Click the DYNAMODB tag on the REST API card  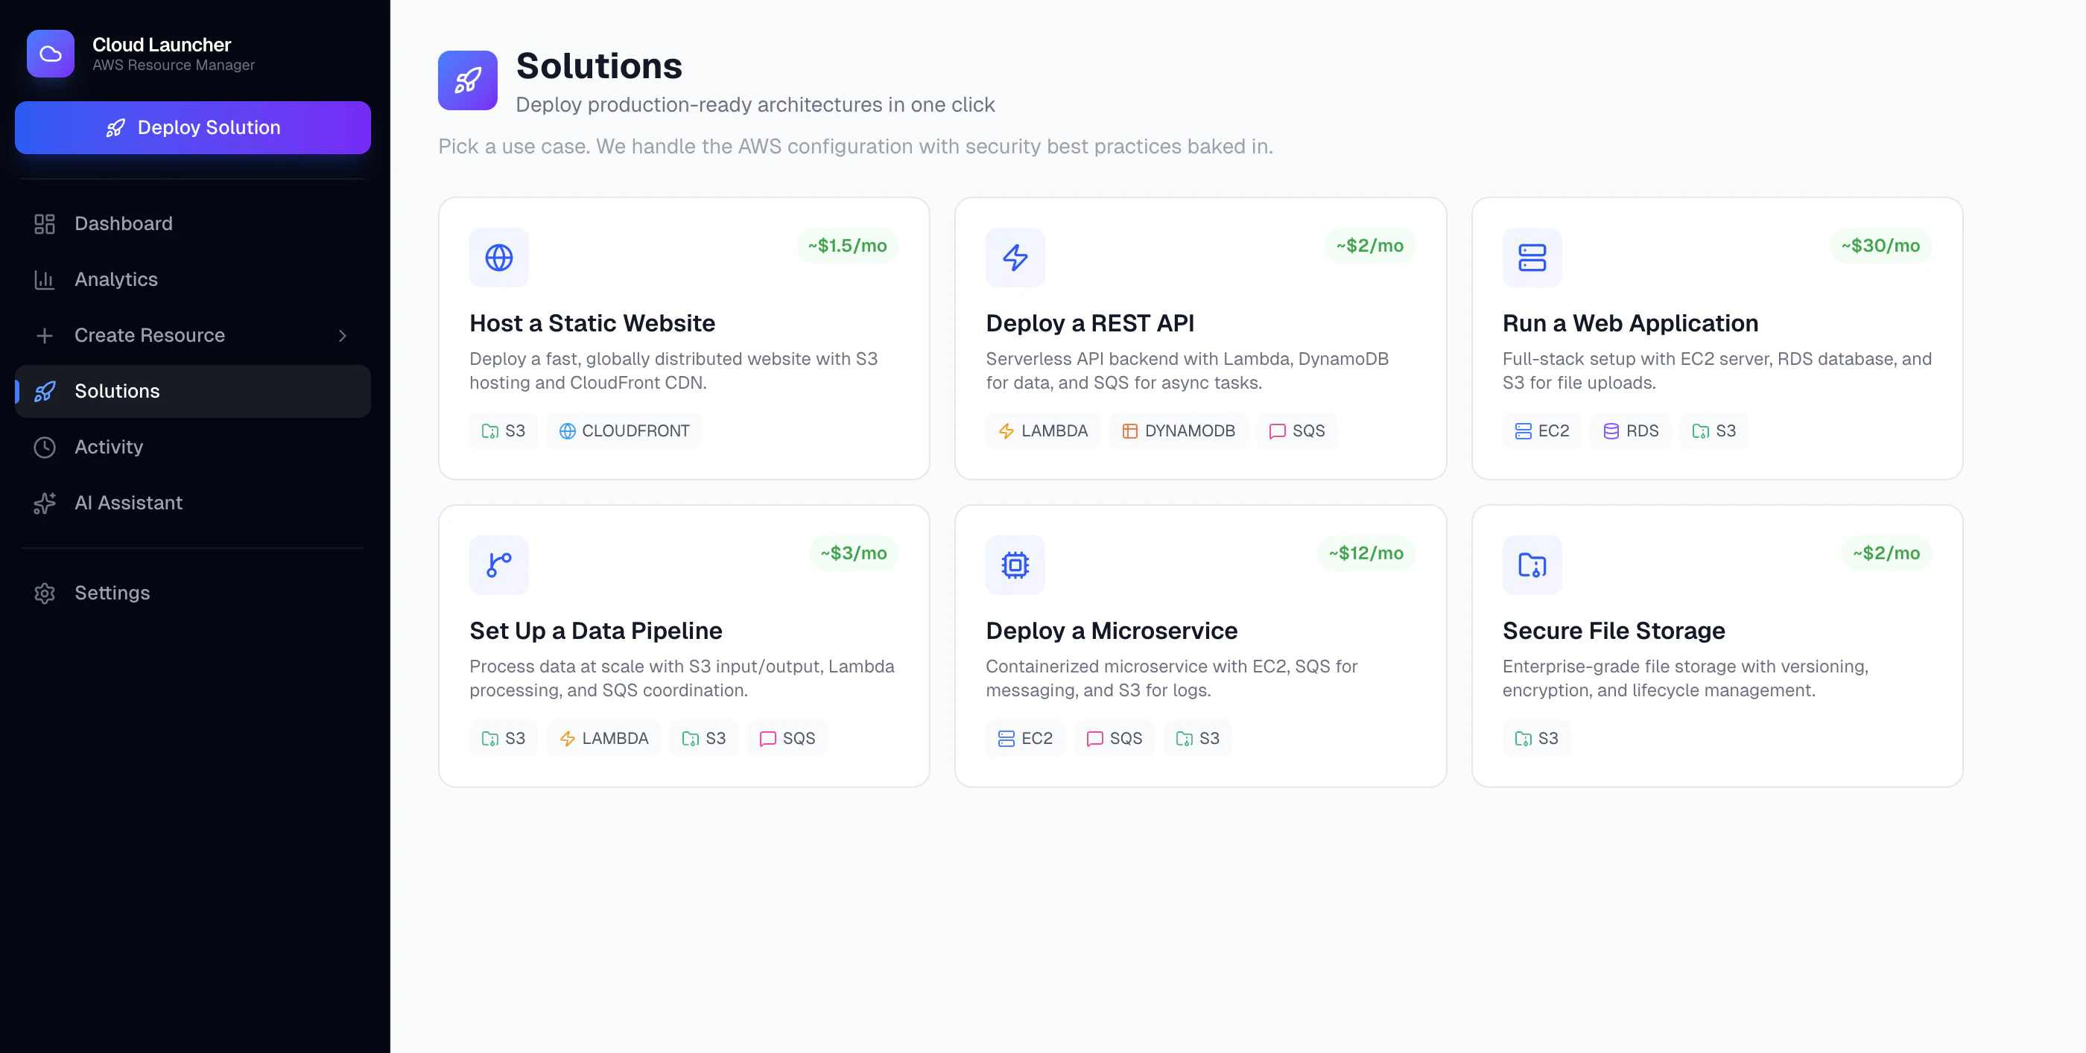pyautogui.click(x=1177, y=430)
